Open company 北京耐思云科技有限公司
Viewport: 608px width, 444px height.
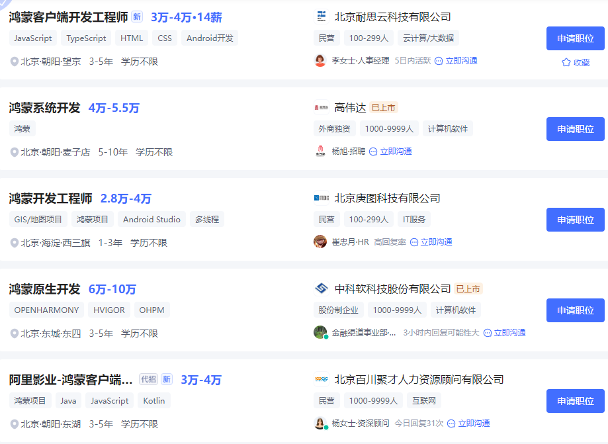pos(392,17)
